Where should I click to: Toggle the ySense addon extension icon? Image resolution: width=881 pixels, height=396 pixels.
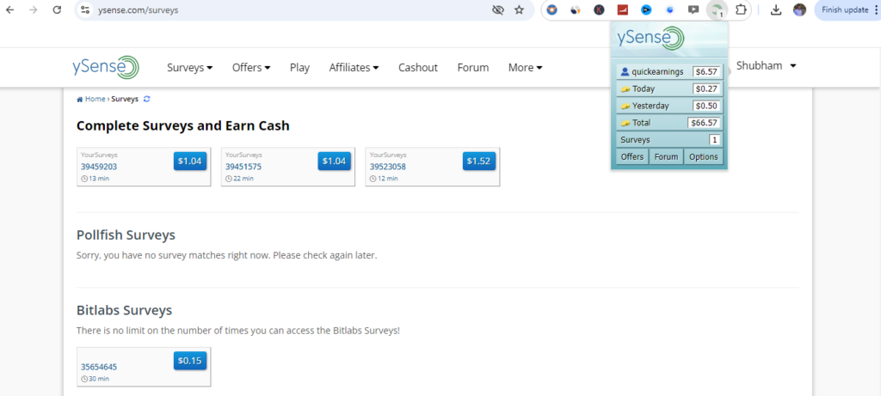pyautogui.click(x=717, y=10)
